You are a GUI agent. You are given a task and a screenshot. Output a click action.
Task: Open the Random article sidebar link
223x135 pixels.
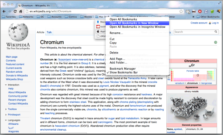pyautogui.click(x=14, y=72)
